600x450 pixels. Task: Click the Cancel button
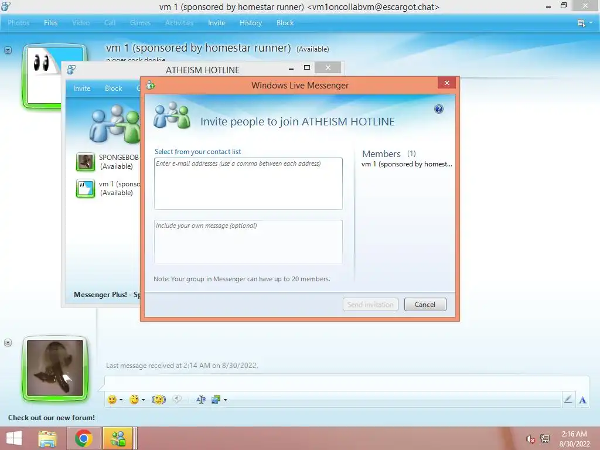point(425,305)
